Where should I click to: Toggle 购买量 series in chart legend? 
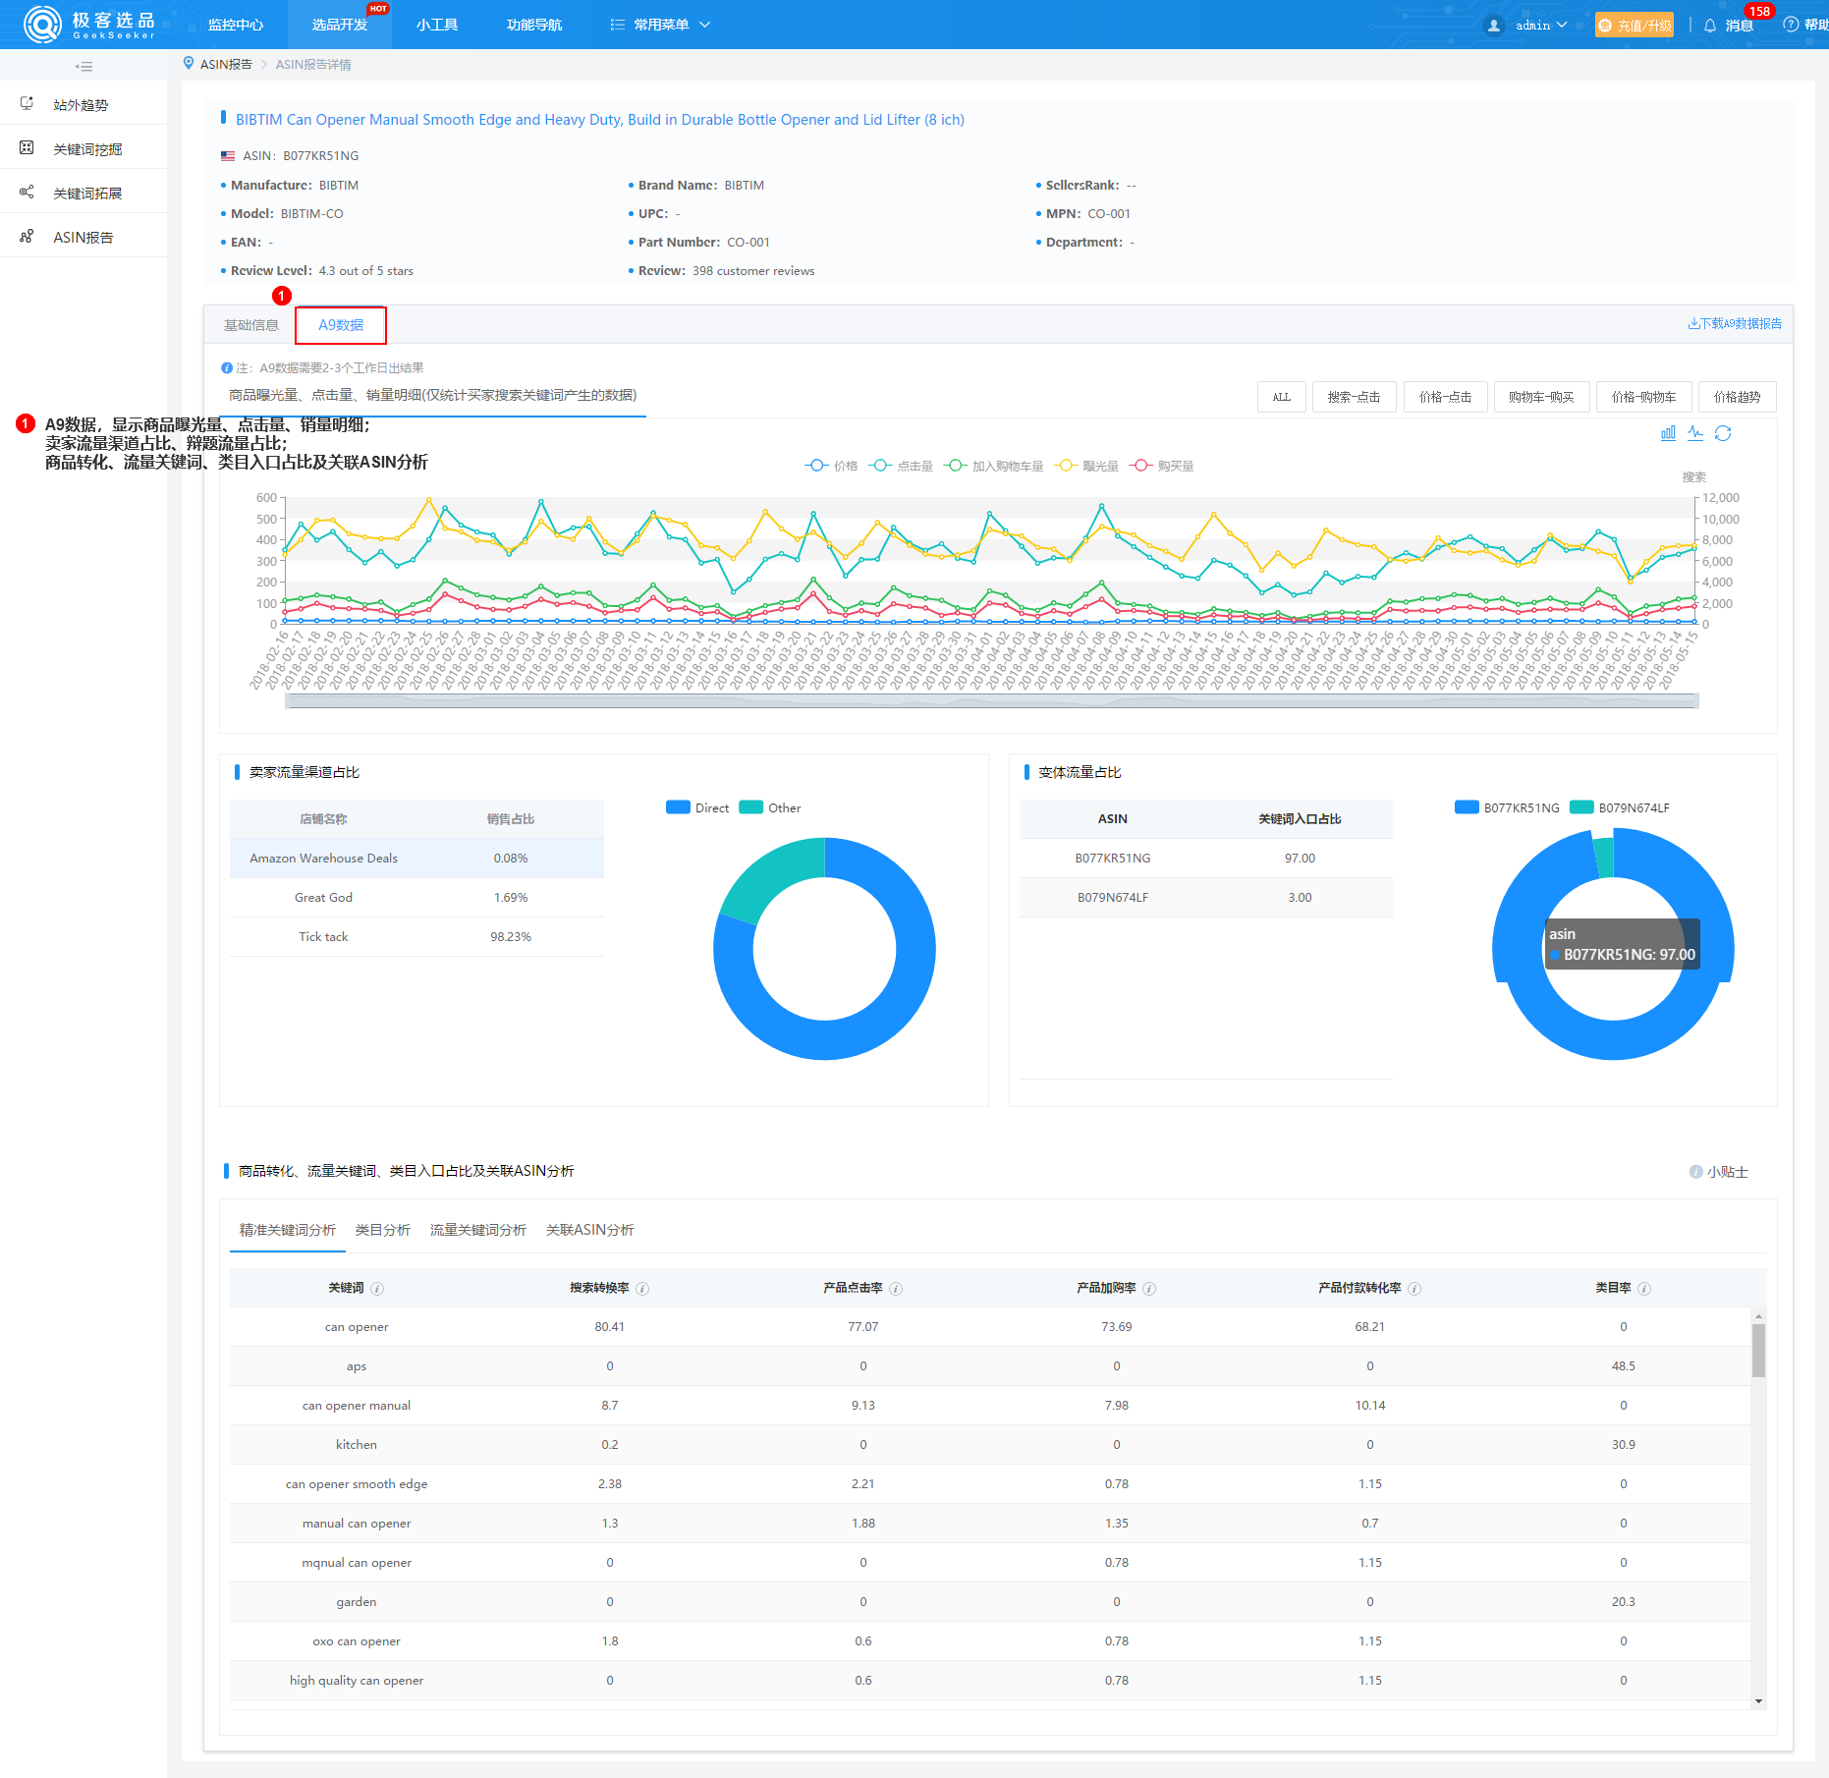tap(1162, 466)
